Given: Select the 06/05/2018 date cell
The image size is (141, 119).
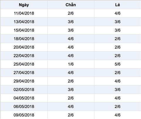Looking at the screenshot, I should 24,106.
